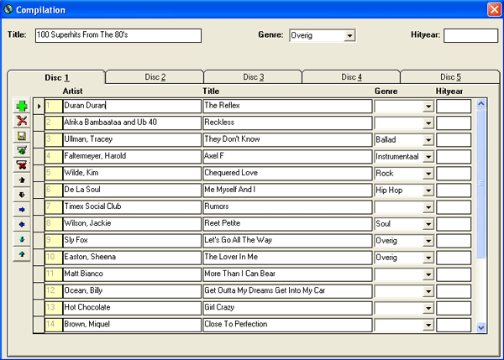504x360 pixels.
Task: Click Get Outta My Dreams title field
Action: [x=287, y=291]
